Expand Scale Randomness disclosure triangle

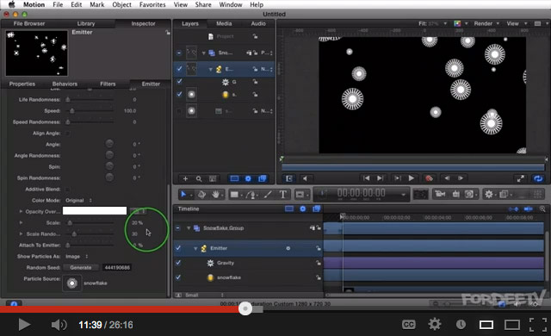21,233
